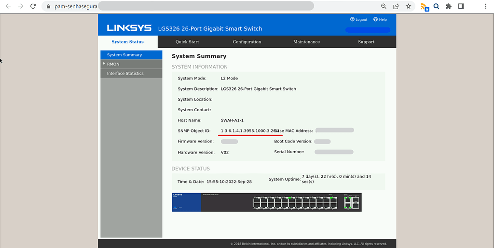Open the magnifier search extension
Image resolution: width=494 pixels, height=248 pixels.
(436, 6)
